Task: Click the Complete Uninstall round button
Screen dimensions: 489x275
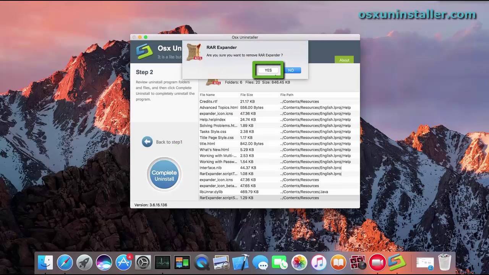Action: point(164,175)
